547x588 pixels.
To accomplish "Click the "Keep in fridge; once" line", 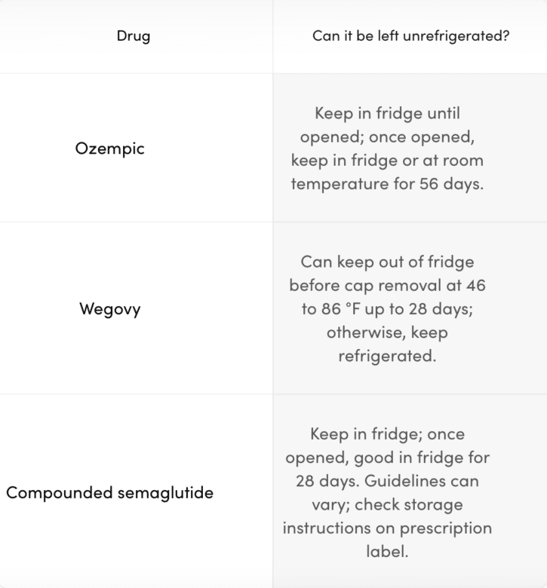I will (387, 434).
